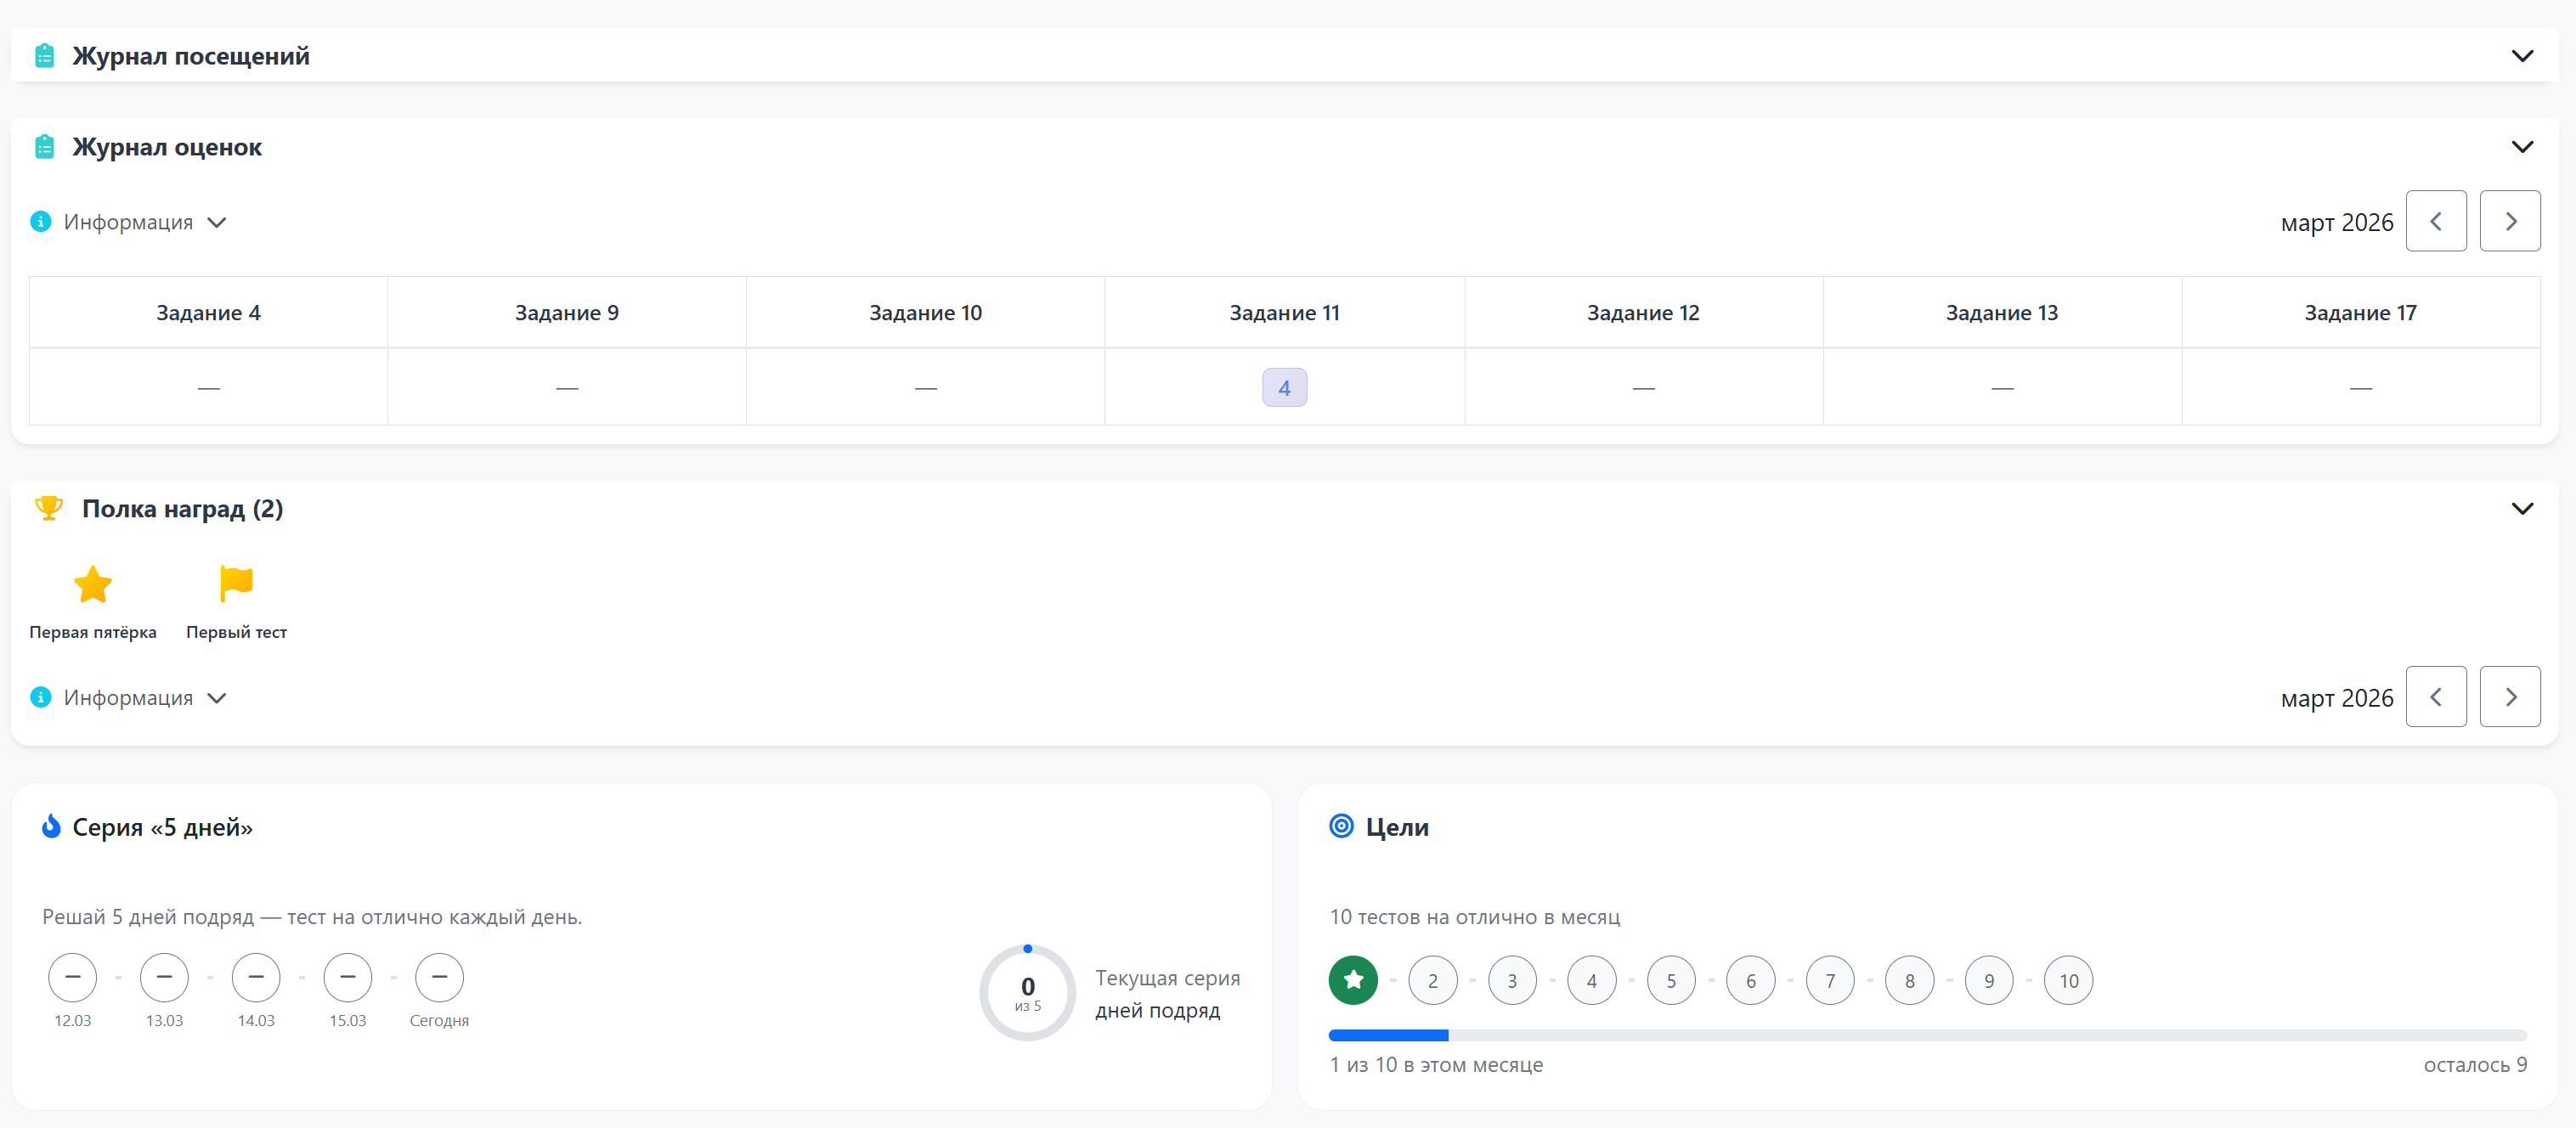Click the Задание 4 column header
This screenshot has width=2576, height=1128.
208,313
